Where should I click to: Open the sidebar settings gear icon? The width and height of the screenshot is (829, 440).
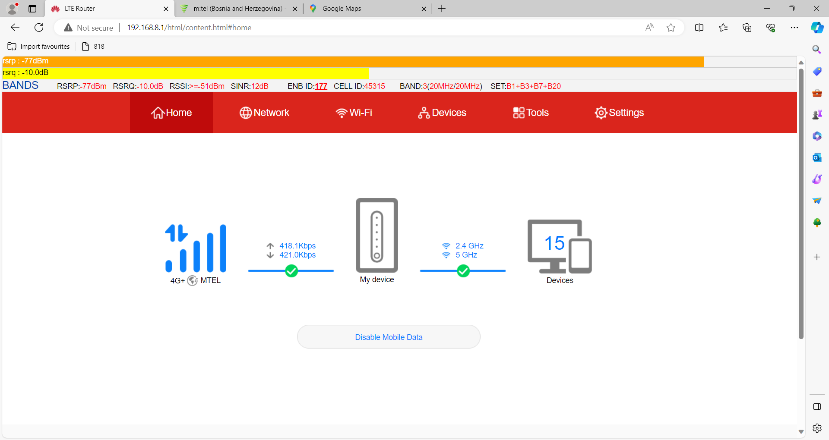817,428
